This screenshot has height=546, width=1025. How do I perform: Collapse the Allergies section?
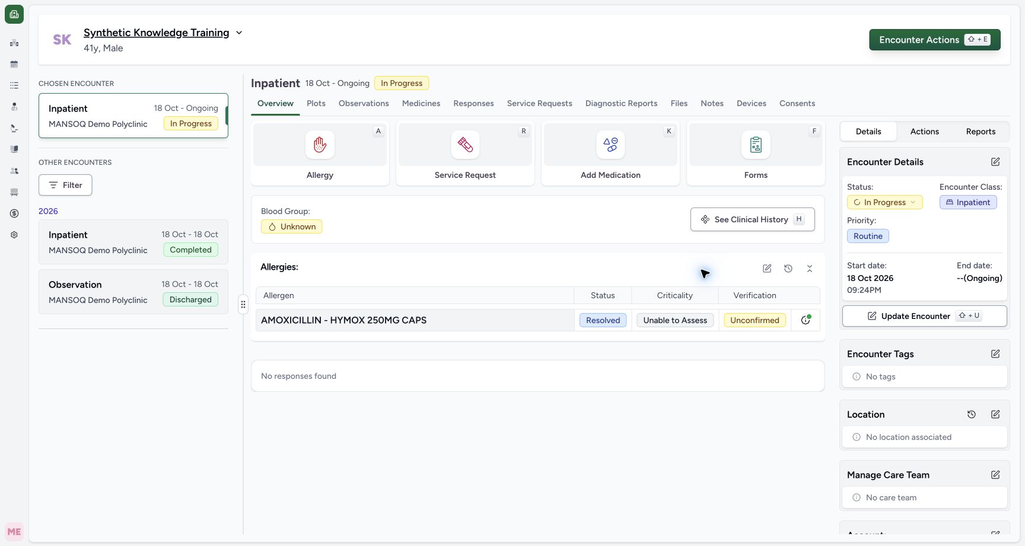point(810,269)
